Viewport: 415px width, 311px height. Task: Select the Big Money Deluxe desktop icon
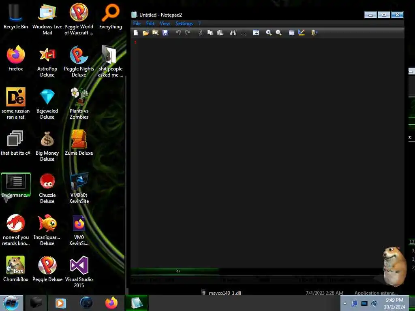47,145
